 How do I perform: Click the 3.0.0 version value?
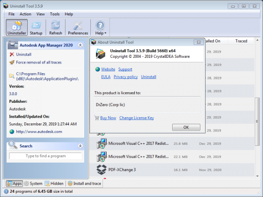13,94
